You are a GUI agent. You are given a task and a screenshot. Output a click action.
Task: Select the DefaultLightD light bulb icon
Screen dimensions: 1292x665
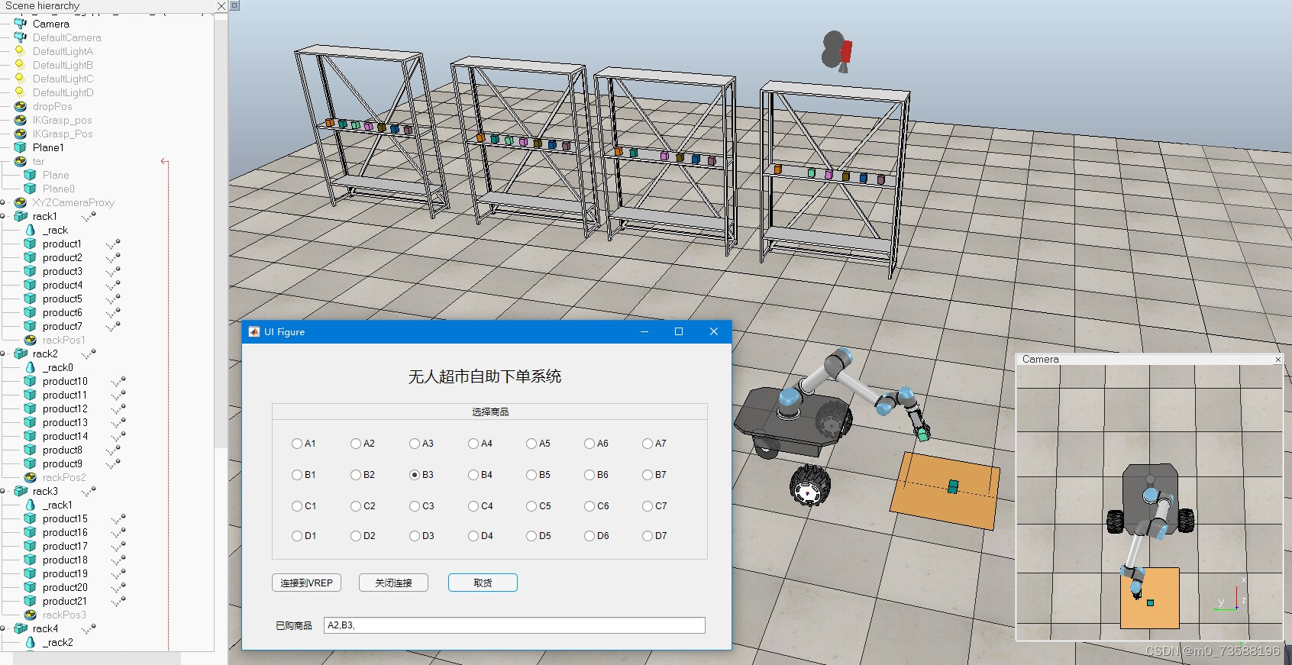[21, 92]
